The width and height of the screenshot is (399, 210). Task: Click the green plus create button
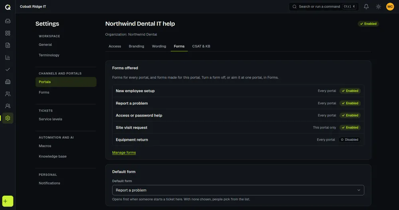click(8, 201)
